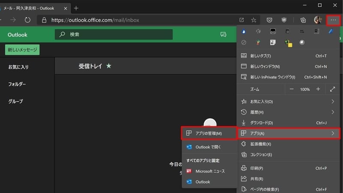Expand 履歴(H) submenu
This screenshot has height=193, width=343.
pos(288,112)
